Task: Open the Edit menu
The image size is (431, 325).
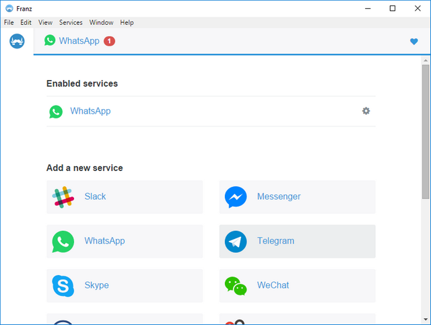Action: (26, 22)
